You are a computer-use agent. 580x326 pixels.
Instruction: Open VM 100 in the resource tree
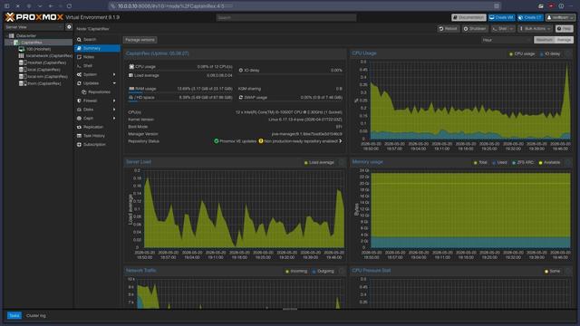(x=38, y=49)
